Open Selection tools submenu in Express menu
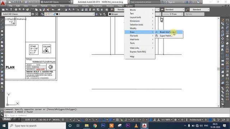This screenshot has height=129, width=230. point(139,25)
